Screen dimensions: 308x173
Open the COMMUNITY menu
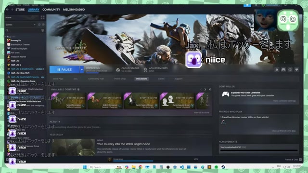51,10
